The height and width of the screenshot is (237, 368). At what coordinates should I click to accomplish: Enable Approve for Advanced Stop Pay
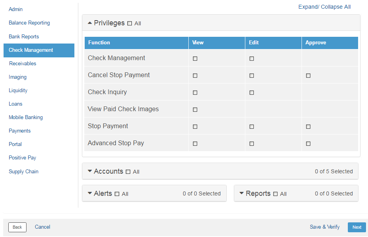click(308, 144)
